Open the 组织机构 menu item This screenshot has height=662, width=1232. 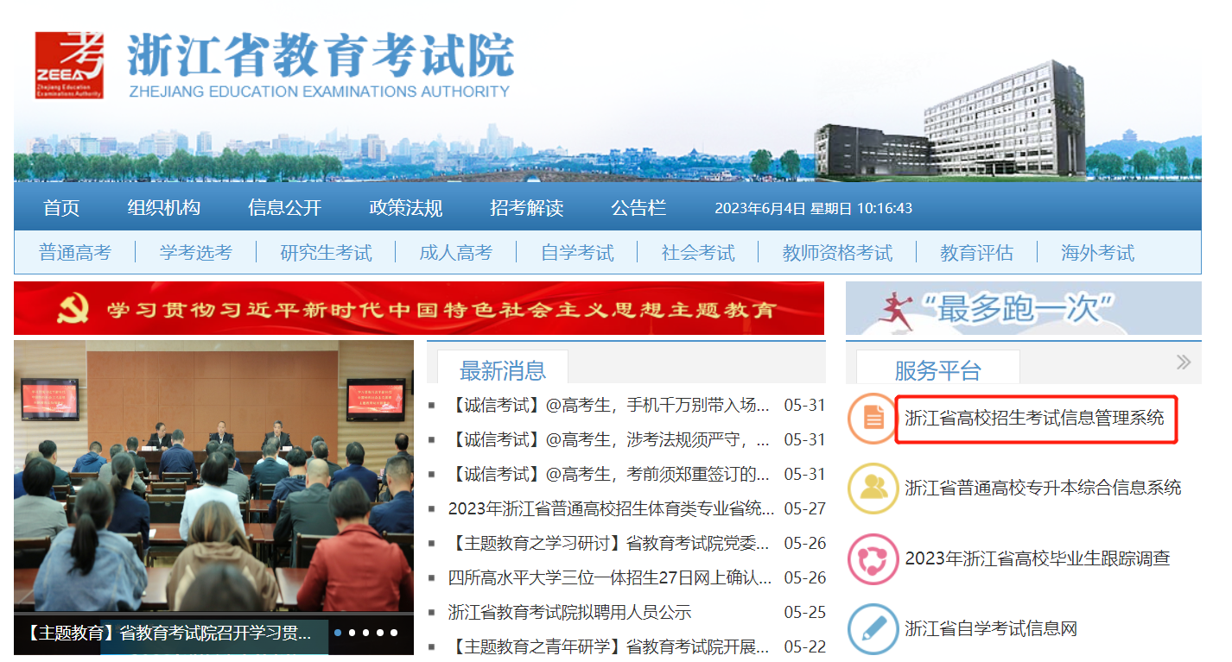click(164, 208)
